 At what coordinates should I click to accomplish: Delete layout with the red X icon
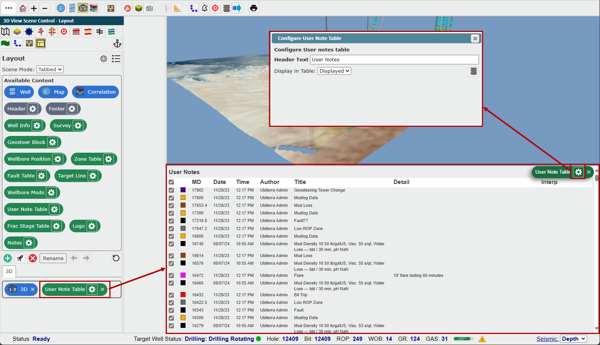coord(33,258)
